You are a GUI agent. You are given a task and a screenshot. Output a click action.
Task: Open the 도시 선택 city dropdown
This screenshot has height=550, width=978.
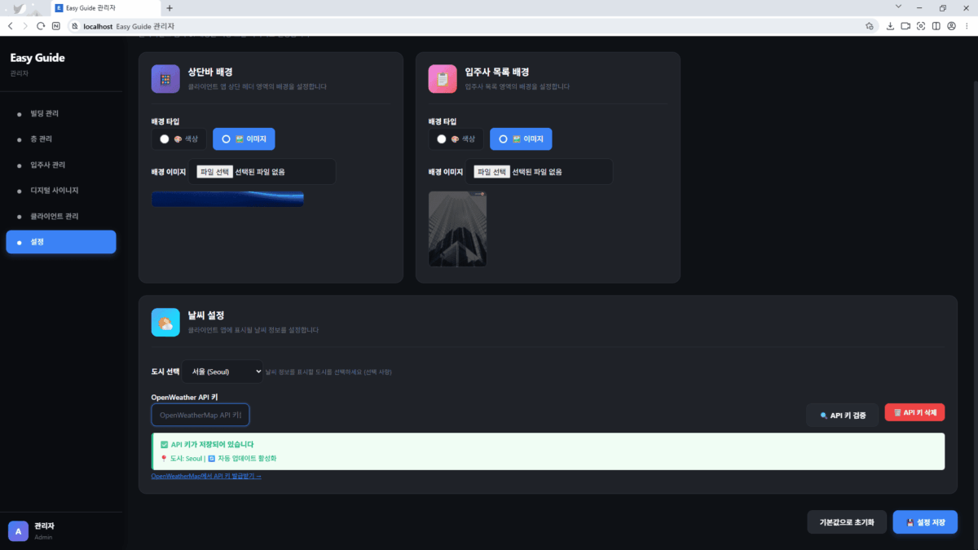tap(222, 372)
